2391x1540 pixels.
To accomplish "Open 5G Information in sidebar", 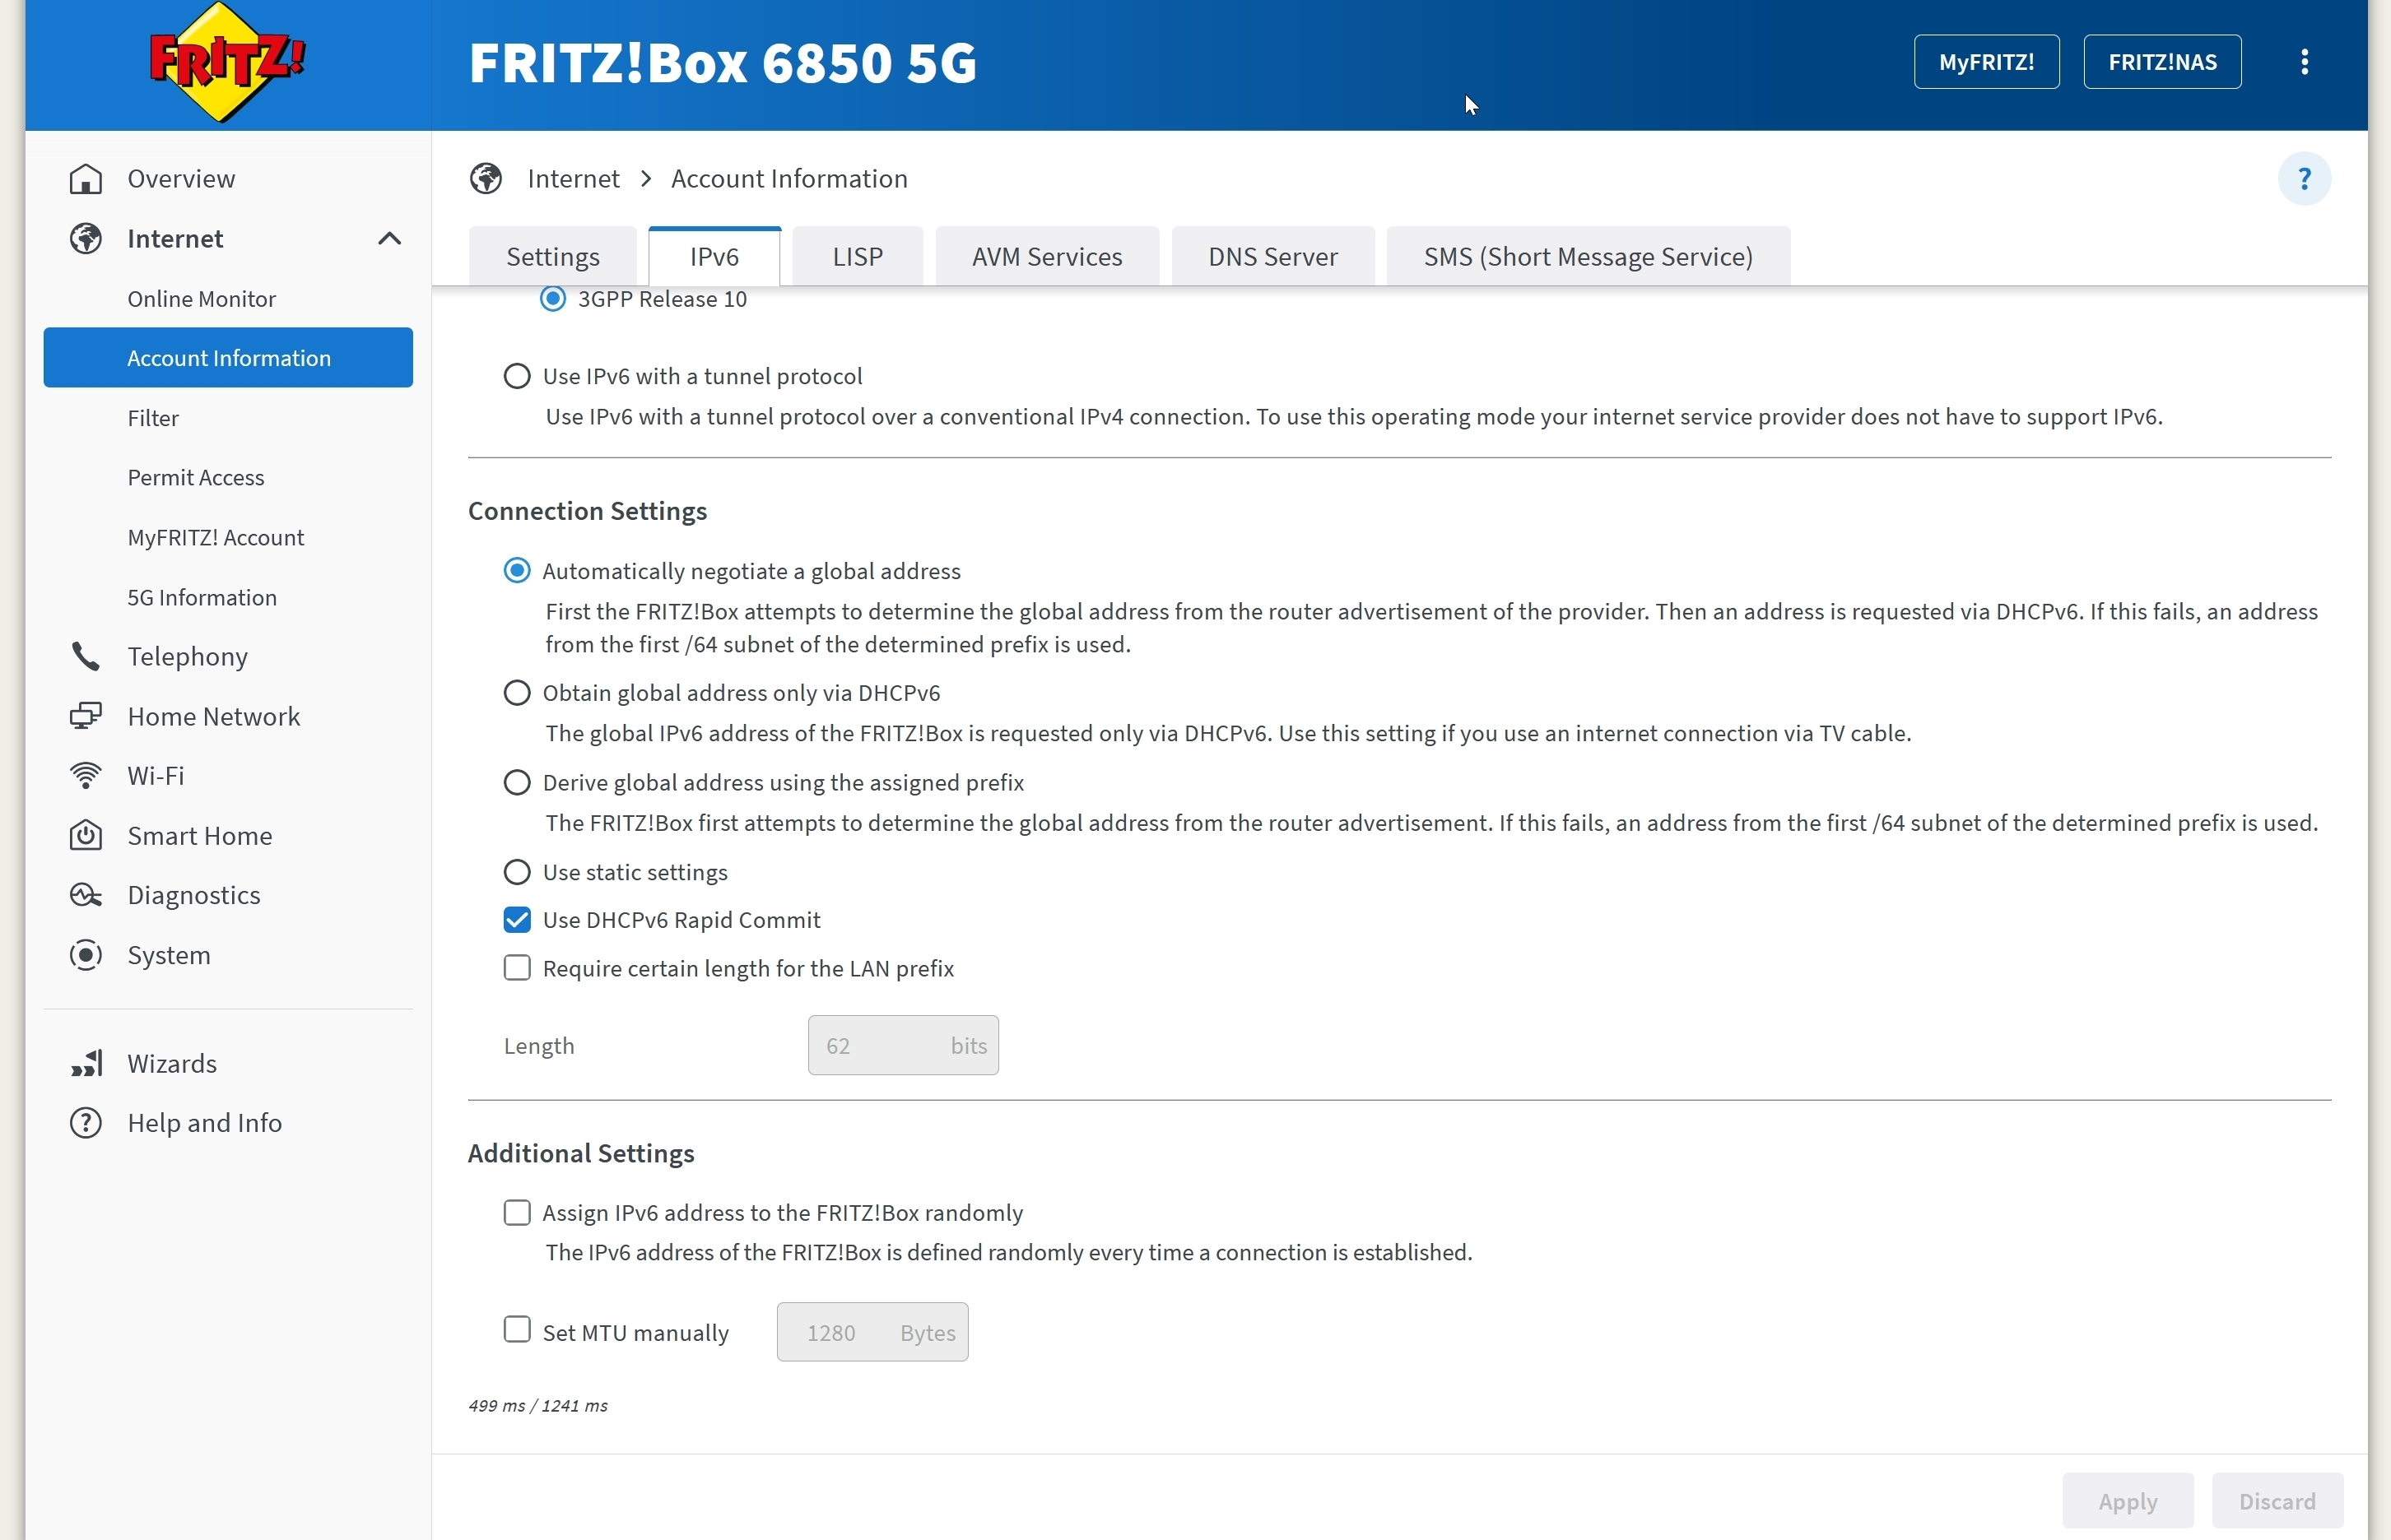I will coord(228,598).
